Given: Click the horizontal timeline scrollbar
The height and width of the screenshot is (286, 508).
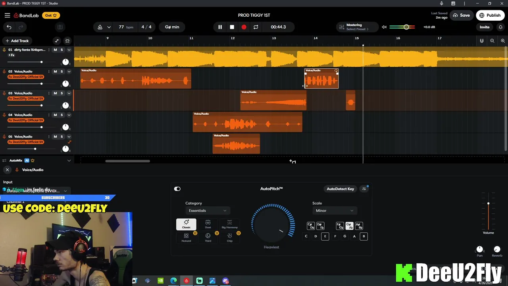Looking at the screenshot, I should (127, 161).
